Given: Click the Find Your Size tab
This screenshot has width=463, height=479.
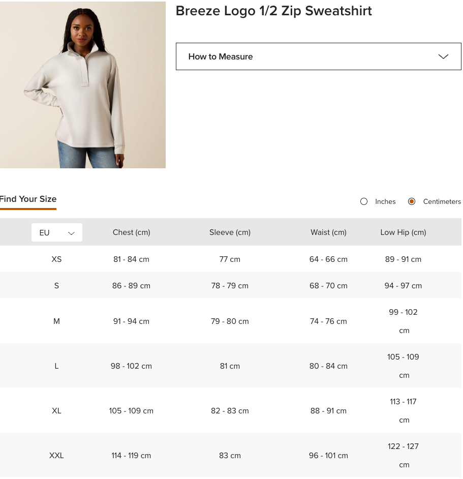Looking at the screenshot, I should (28, 199).
